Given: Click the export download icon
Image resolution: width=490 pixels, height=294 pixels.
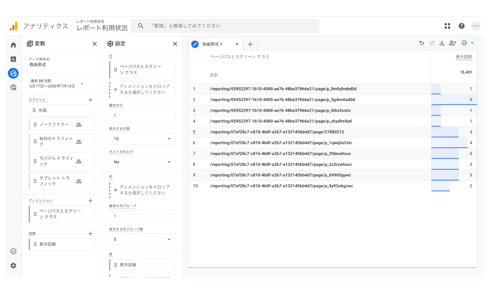Looking at the screenshot, I should 442,43.
